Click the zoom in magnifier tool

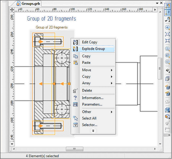pos(167,27)
